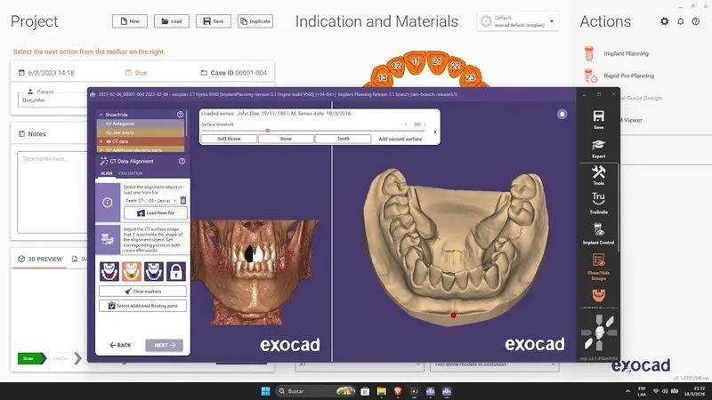
Task: Click Duplicate project button
Action: [255, 21]
